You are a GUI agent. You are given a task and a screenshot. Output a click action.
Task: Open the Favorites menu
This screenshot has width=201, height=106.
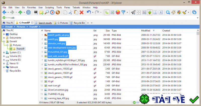coord(32,8)
